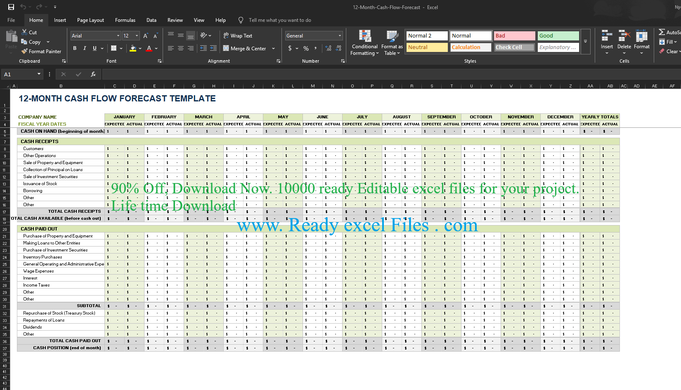
Task: Apply the Check Cell style
Action: tap(514, 47)
